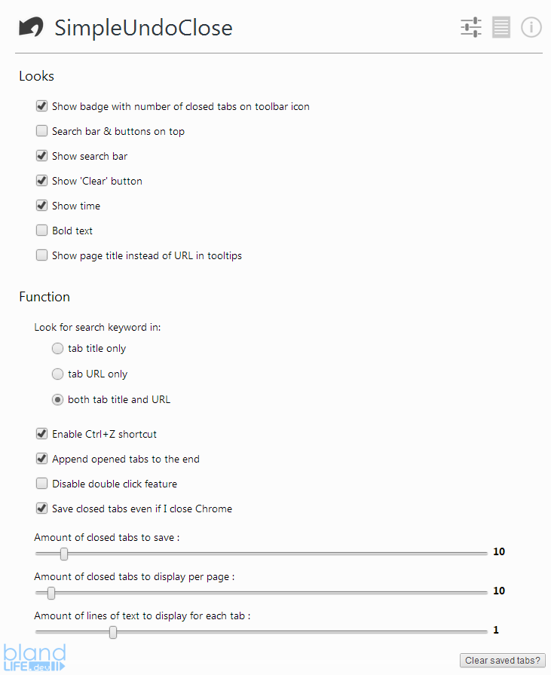Enable Search bar & buttons on top

coord(41,131)
